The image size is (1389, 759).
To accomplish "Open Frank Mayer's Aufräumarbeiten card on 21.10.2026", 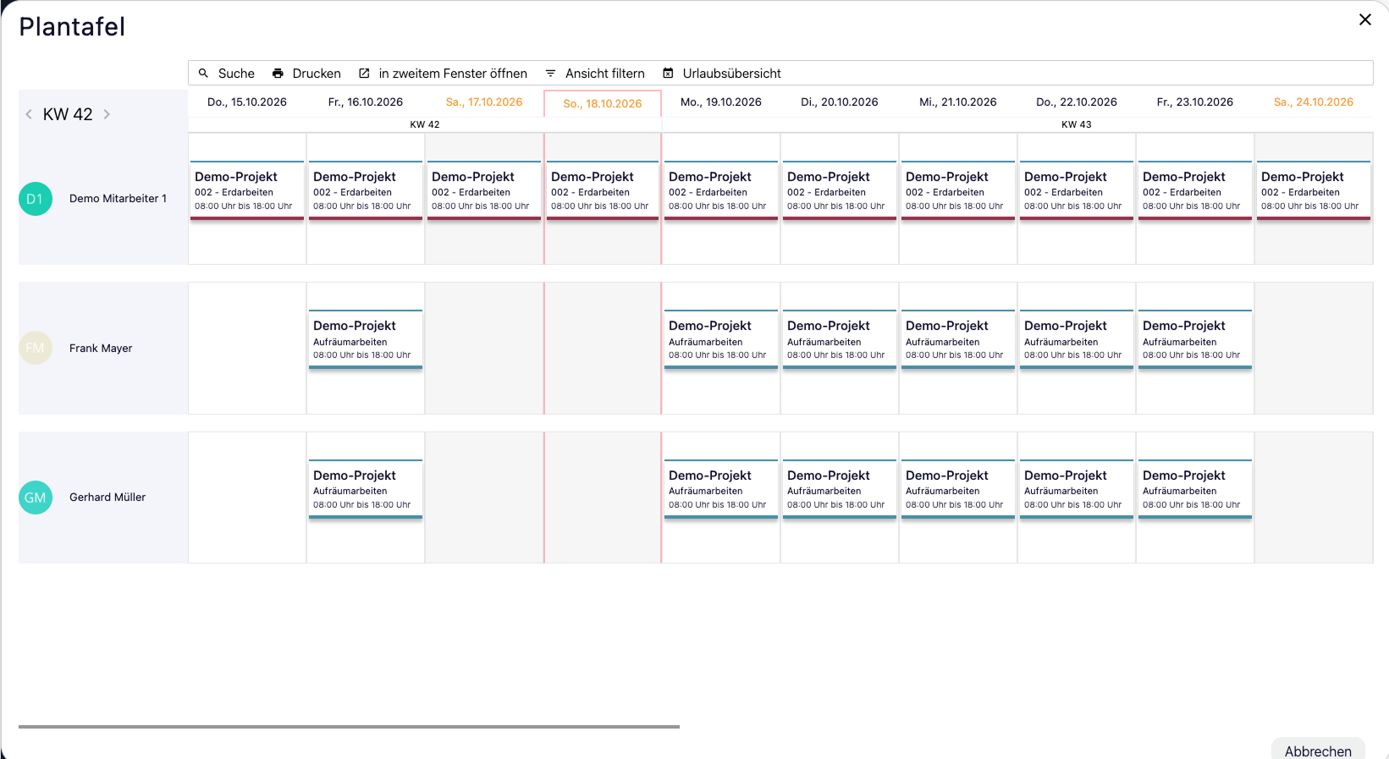I will [958, 339].
